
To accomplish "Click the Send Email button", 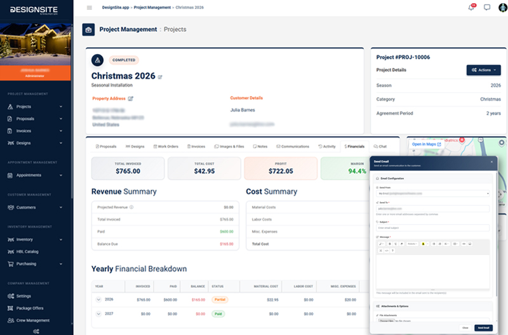I will [483, 328].
